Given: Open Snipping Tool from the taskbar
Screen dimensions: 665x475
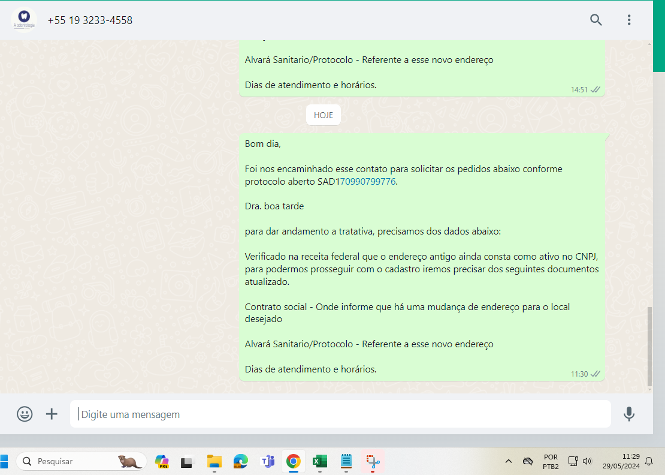Looking at the screenshot, I should coord(373,461).
